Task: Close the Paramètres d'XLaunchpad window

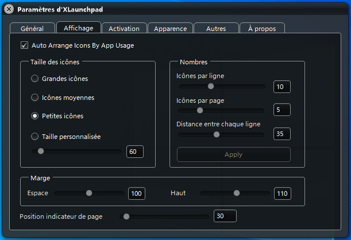Action: (x=9, y=9)
